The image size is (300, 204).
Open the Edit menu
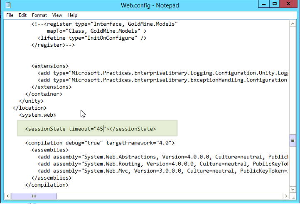22,15
